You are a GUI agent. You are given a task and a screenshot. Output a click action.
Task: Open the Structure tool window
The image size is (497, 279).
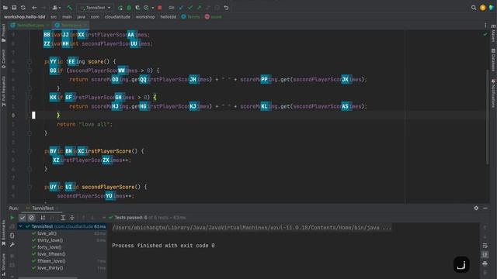tap(3, 266)
